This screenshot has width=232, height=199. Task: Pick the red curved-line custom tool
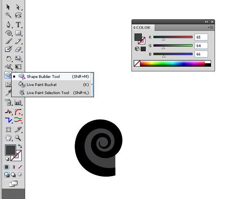click(x=18, y=112)
